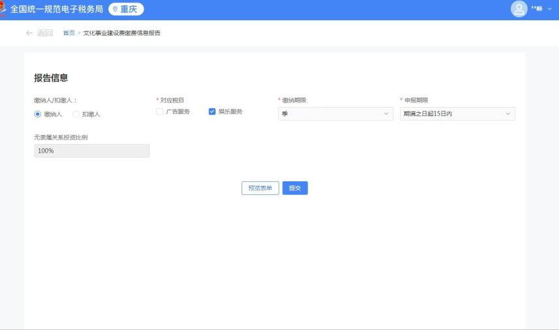The height and width of the screenshot is (330, 559).
Task: Uncheck the 娱乐服务 checkbox
Action: coord(212,112)
